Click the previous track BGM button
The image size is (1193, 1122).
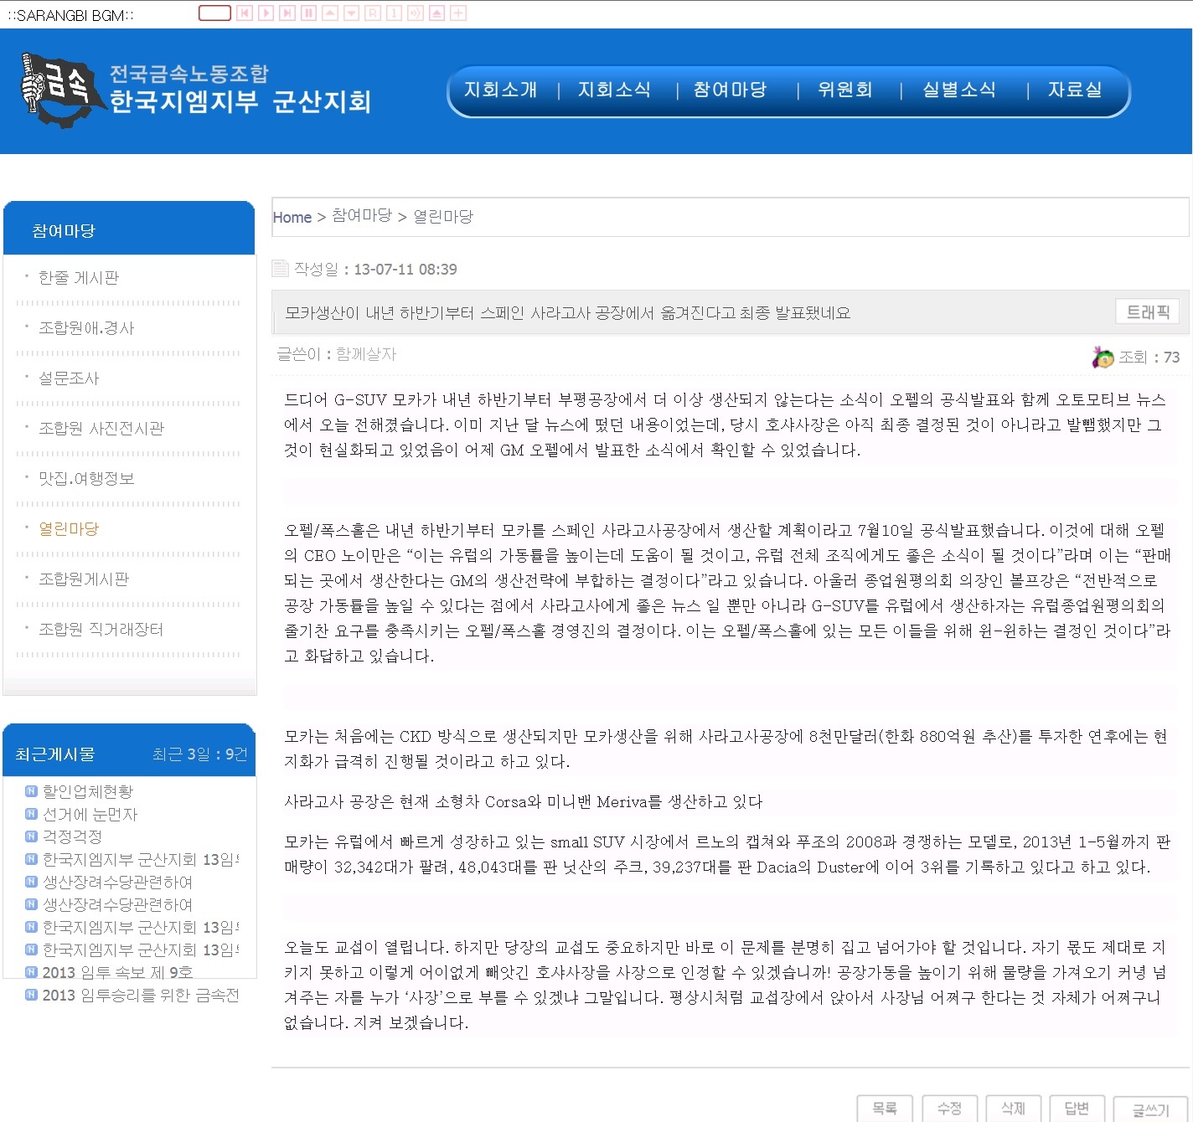coord(245,13)
